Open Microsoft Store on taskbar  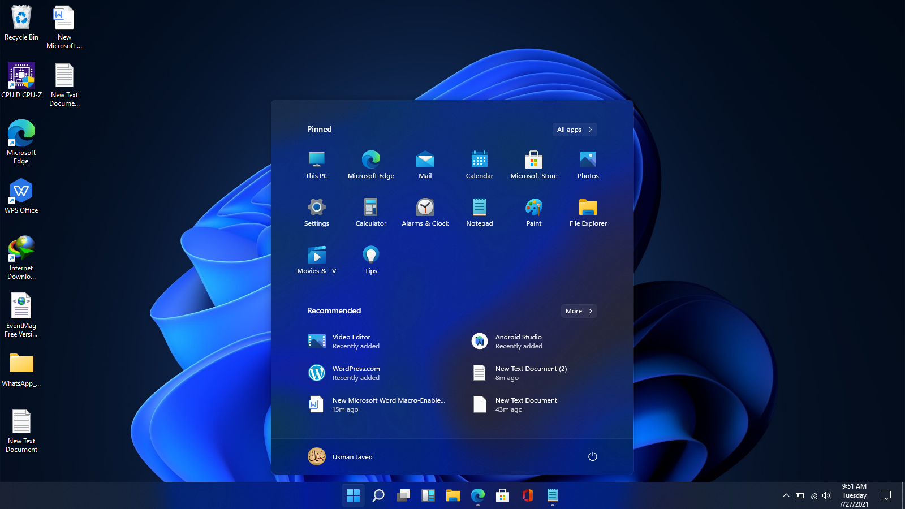pyautogui.click(x=503, y=496)
